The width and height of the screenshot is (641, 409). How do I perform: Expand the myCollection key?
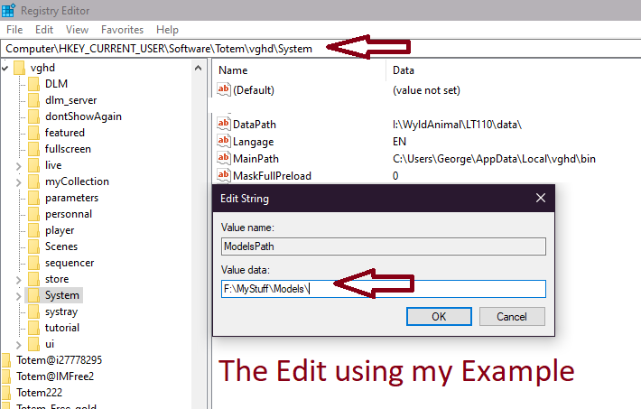coord(19,181)
